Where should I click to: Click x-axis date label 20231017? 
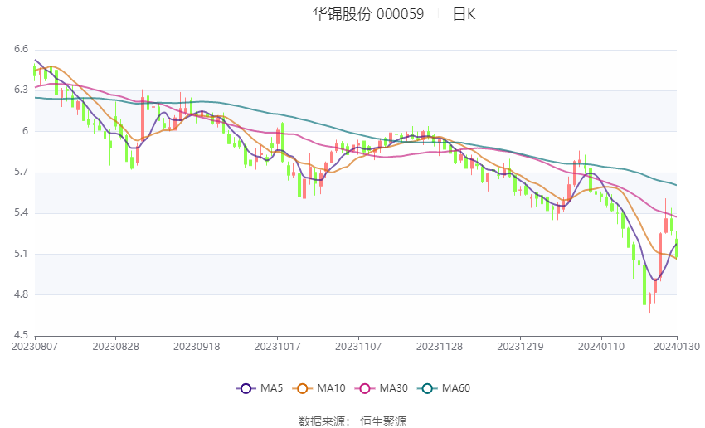click(x=277, y=347)
